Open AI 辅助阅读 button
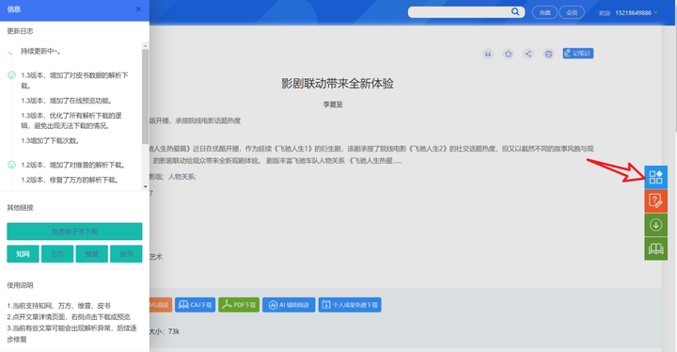This screenshot has width=677, height=352. point(289,305)
